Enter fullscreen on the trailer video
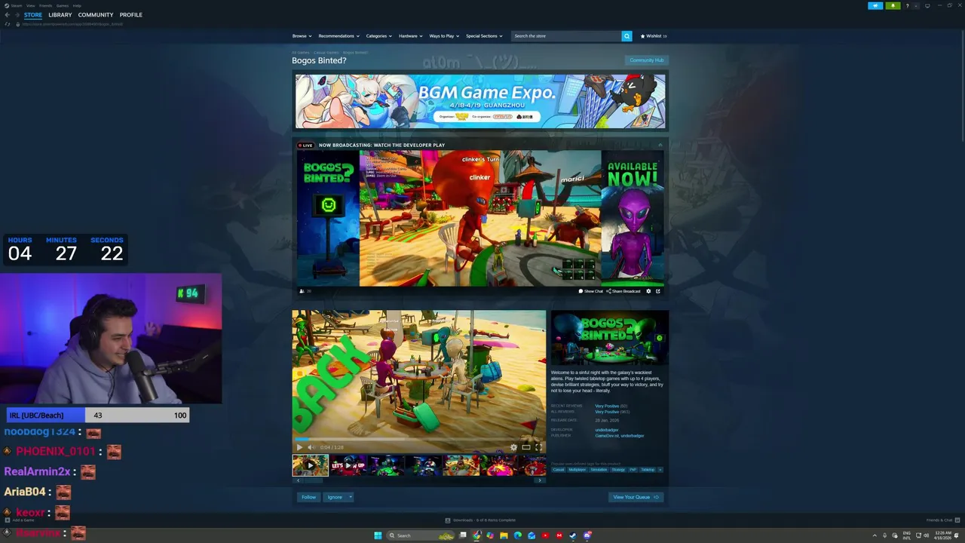Screen dimensions: 965x543 538,447
